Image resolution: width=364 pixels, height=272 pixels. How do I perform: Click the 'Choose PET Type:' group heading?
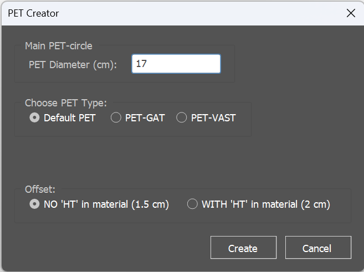(65, 103)
